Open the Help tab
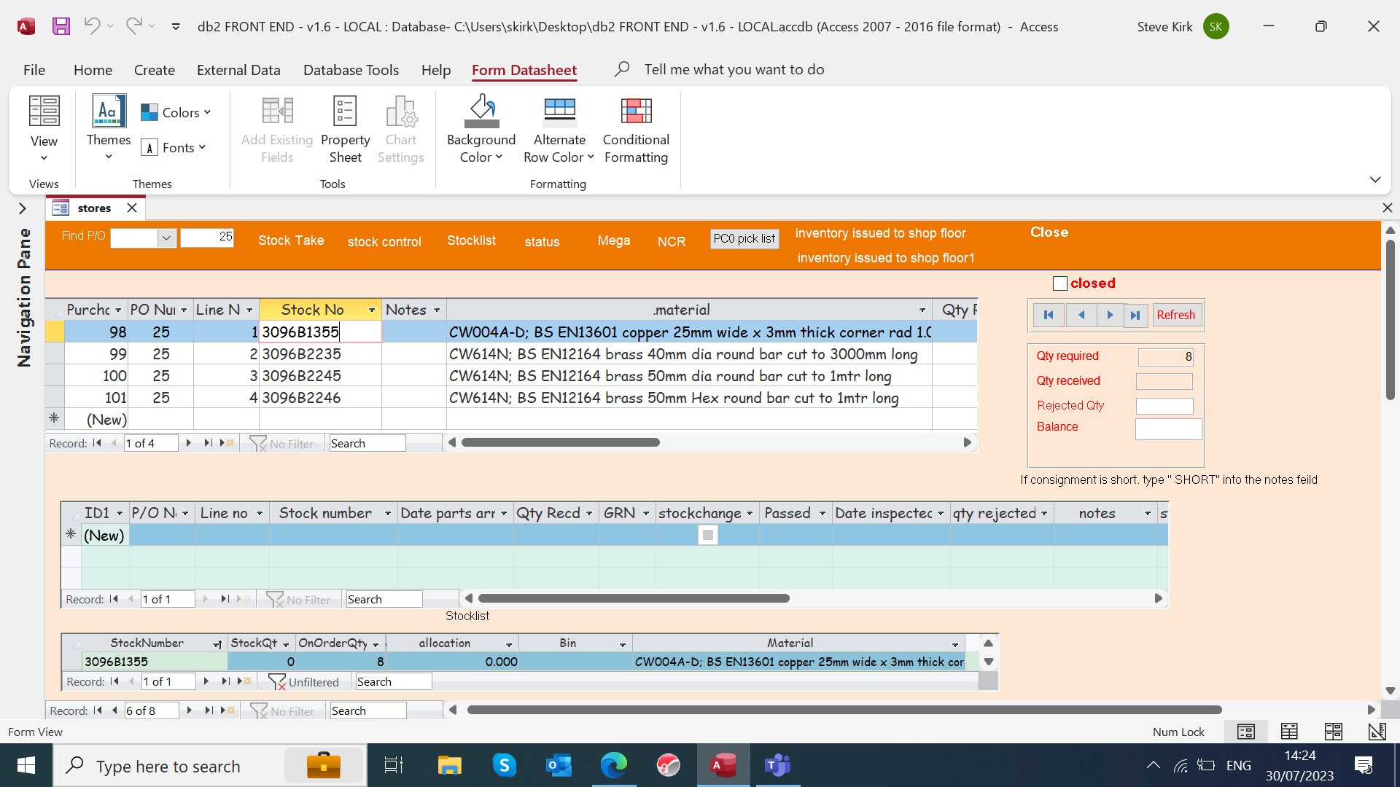 tap(436, 70)
